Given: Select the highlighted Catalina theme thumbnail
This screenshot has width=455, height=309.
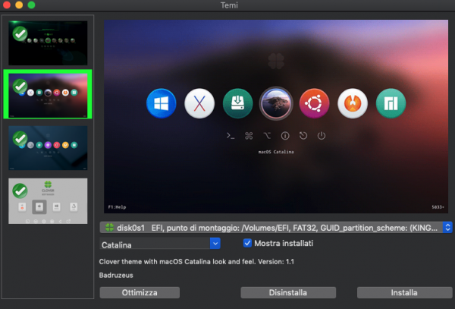Looking at the screenshot, I should coord(48,94).
